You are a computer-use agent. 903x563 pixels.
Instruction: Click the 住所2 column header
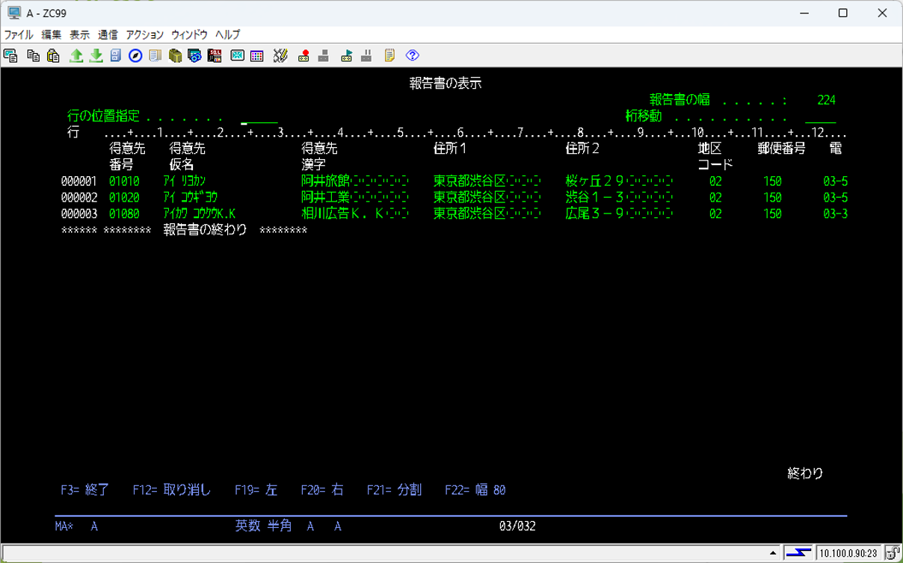(x=583, y=149)
